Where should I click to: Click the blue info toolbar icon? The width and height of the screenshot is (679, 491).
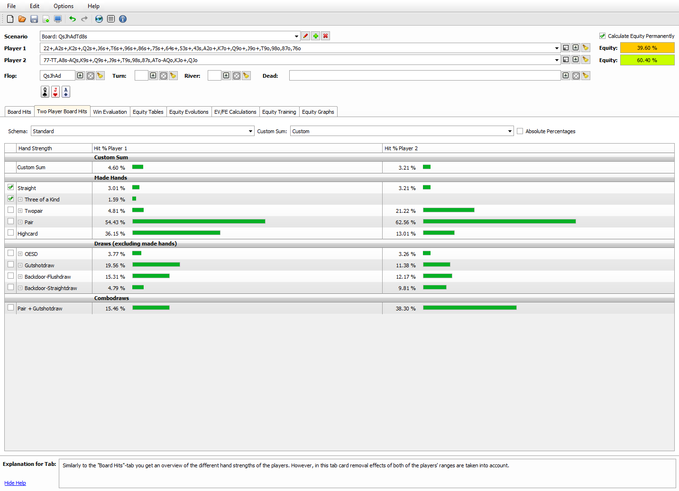pos(123,19)
